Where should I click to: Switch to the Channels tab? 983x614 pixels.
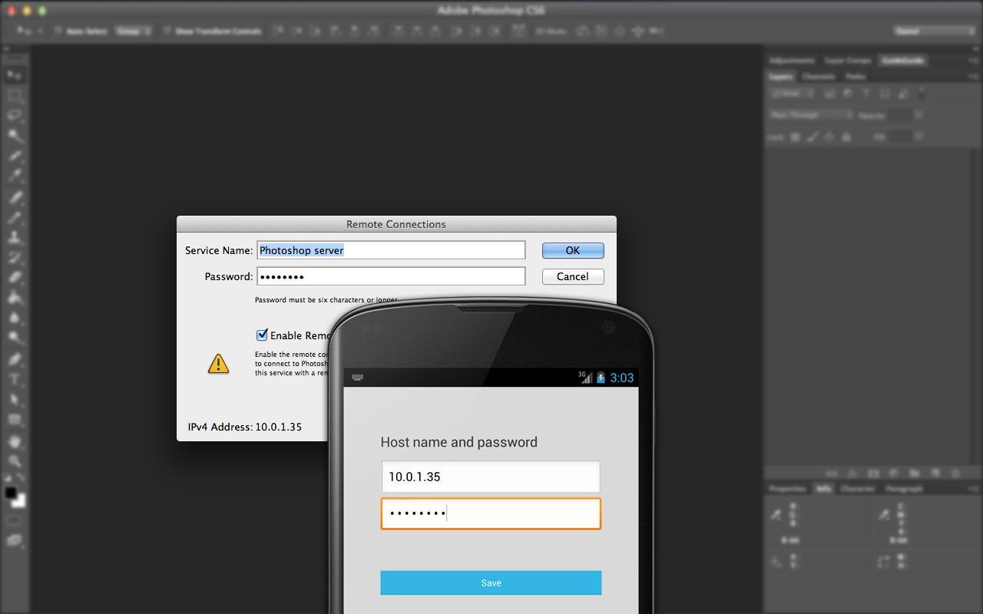tap(818, 77)
